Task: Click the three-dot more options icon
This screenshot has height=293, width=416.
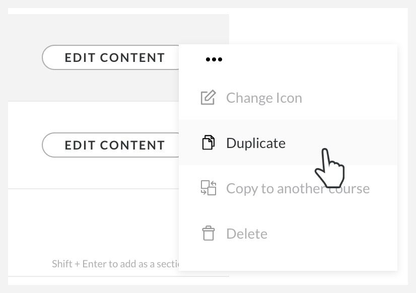Action: pyautogui.click(x=214, y=59)
